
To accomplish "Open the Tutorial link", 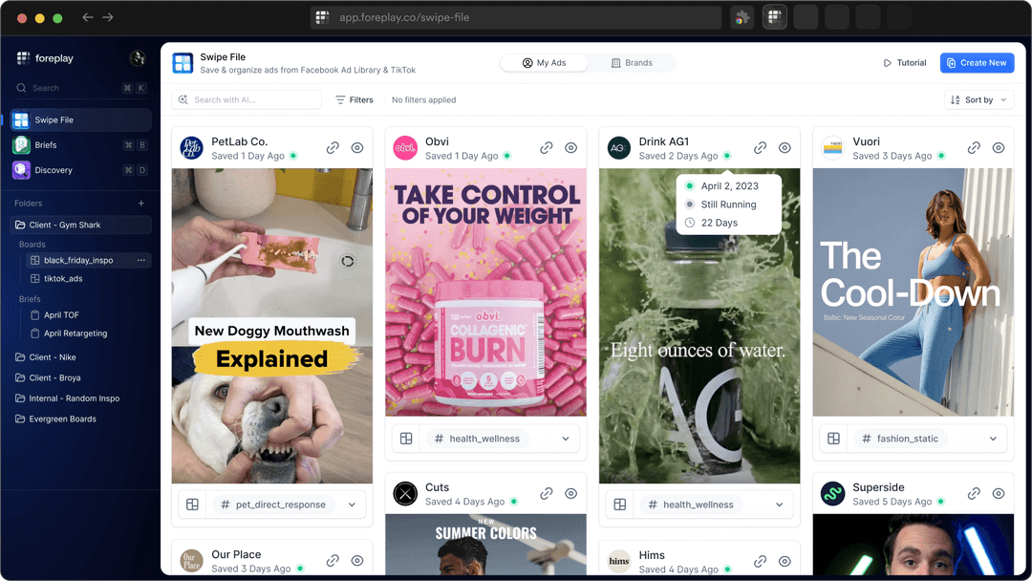I will coord(904,63).
